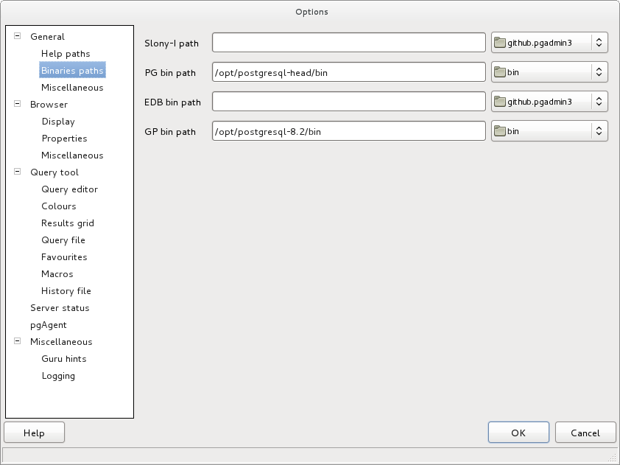Image resolution: width=620 pixels, height=465 pixels.
Task: Go to Server status settings
Action: (x=60, y=308)
